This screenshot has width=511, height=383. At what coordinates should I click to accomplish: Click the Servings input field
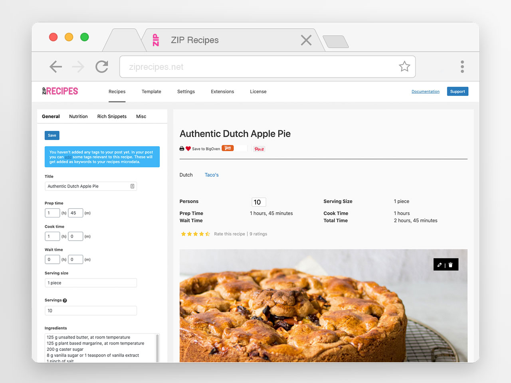tap(91, 310)
